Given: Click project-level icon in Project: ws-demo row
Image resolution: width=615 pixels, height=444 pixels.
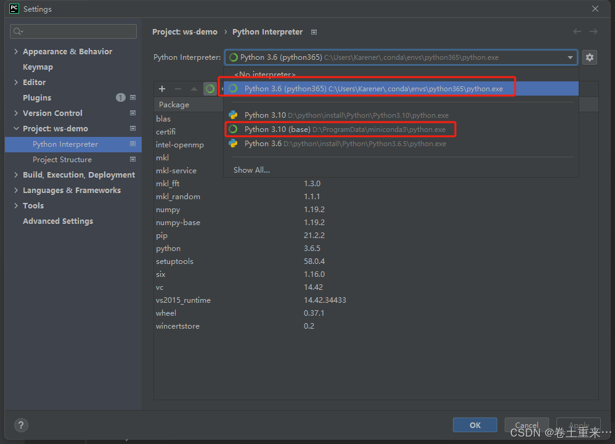Looking at the screenshot, I should point(132,128).
